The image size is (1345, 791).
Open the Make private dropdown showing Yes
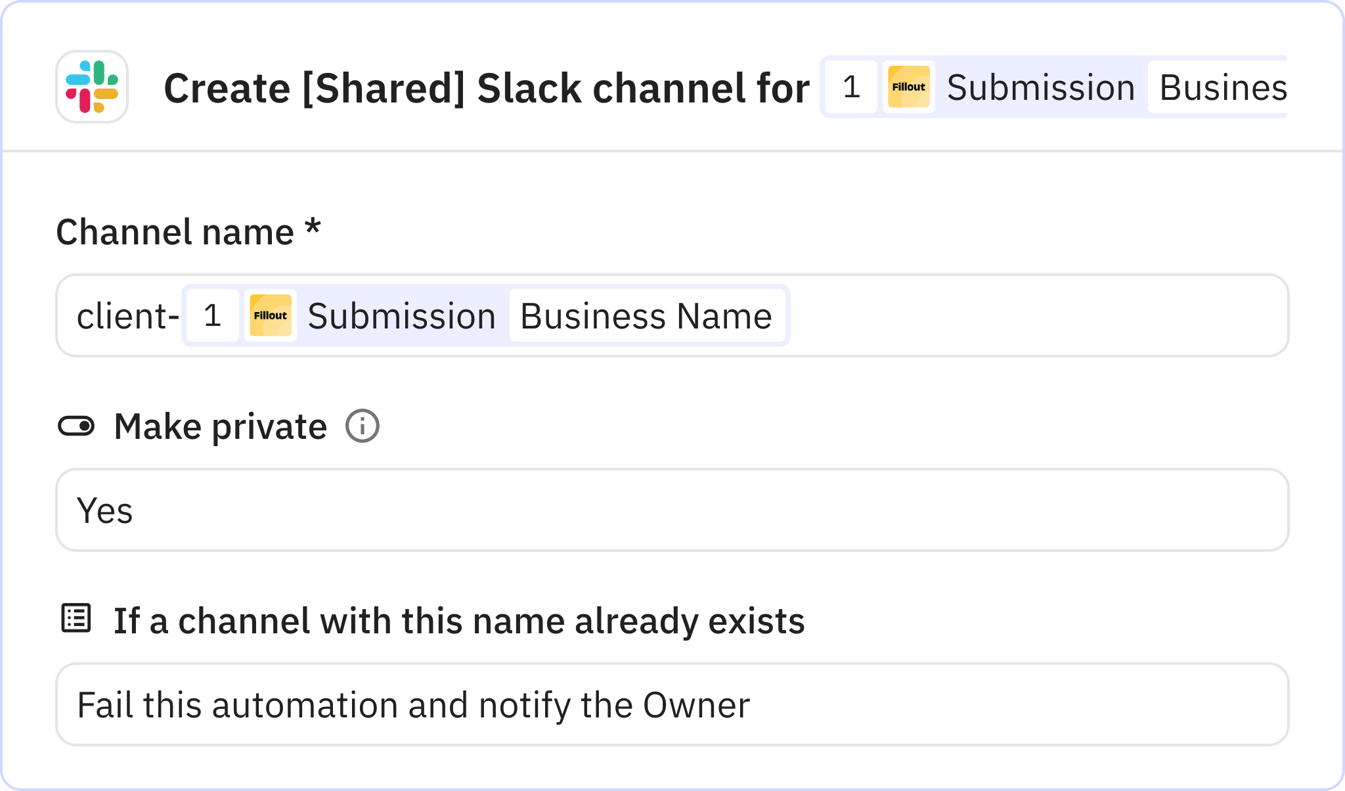click(x=672, y=510)
